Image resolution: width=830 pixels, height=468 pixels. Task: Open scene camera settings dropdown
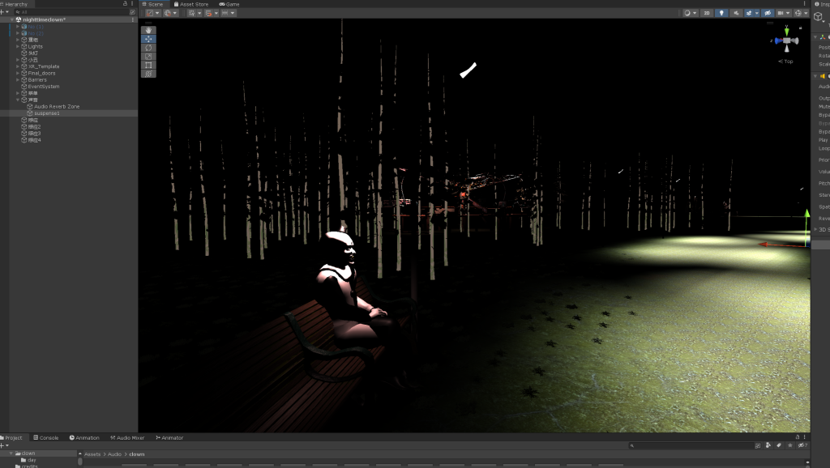[x=784, y=13]
